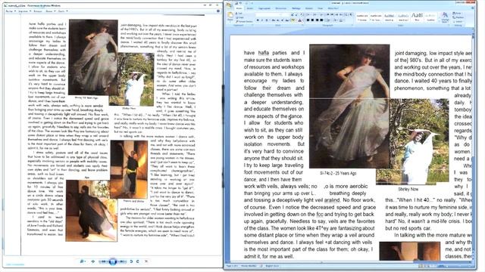
Task: Open the Line Spacing dropdown
Action: coord(328,20)
